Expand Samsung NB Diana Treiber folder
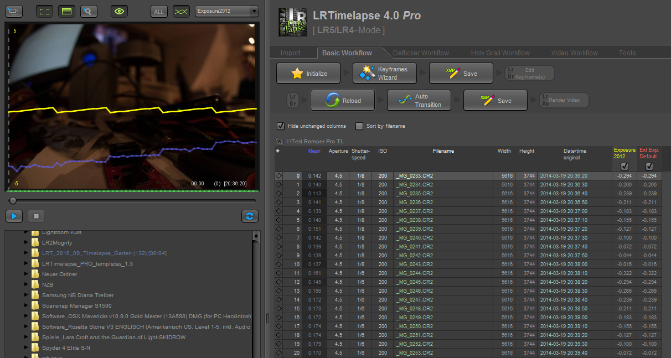 25,295
